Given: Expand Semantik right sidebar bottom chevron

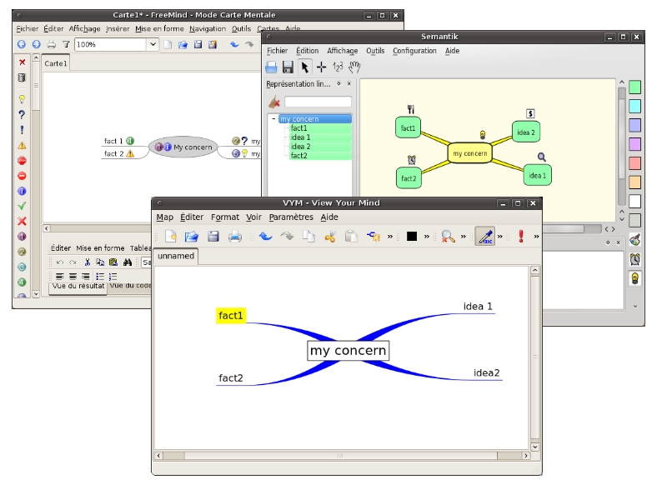Looking at the screenshot, I should [635, 306].
